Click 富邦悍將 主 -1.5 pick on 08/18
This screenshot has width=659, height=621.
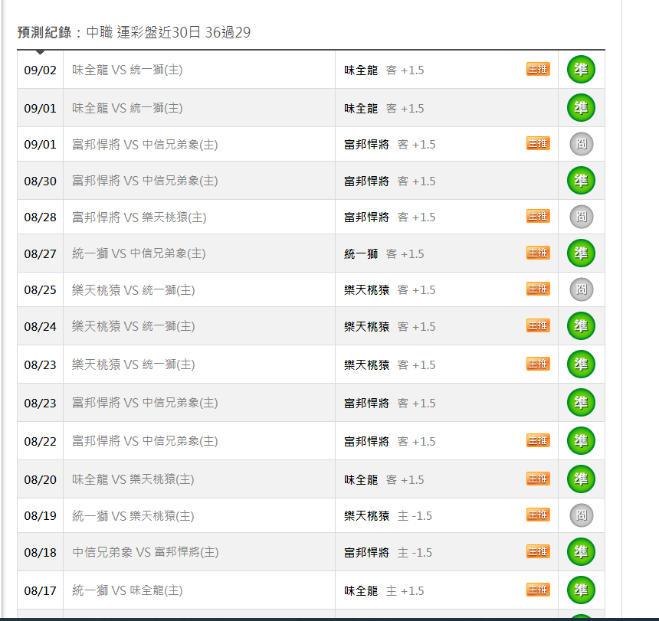tap(388, 553)
